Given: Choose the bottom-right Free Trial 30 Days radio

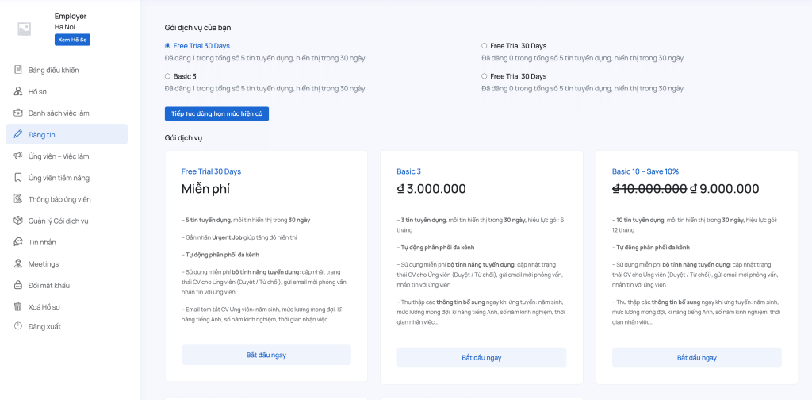Looking at the screenshot, I should click(485, 76).
